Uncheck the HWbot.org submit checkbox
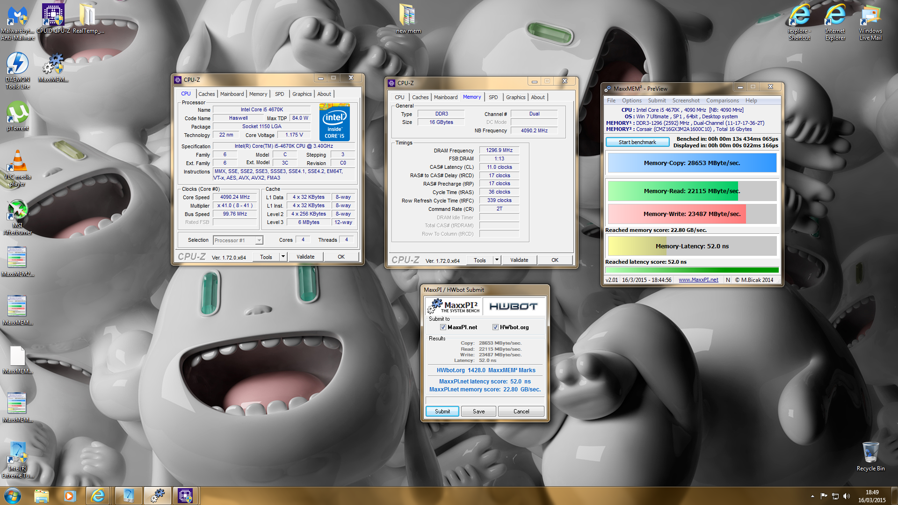898x505 pixels. [x=495, y=327]
